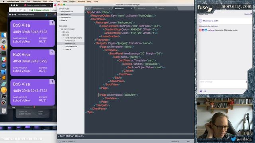Image resolution: width=255 pixels, height=143 pixels.
Task: Open Sublime Text from the Dock
Action: 4,78
